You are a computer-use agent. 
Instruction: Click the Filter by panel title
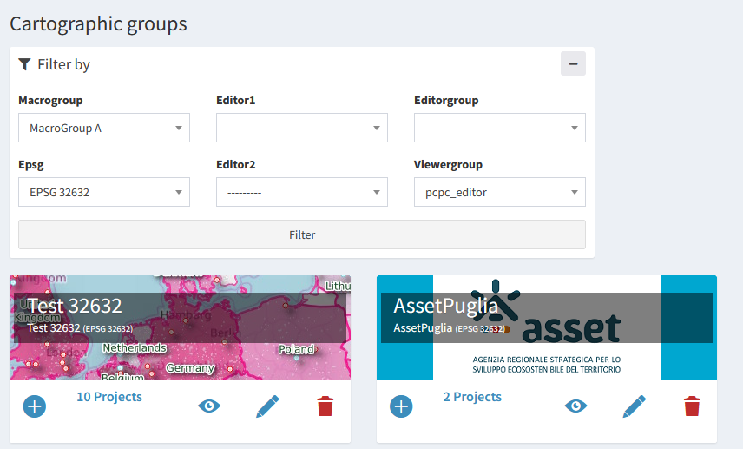[64, 64]
